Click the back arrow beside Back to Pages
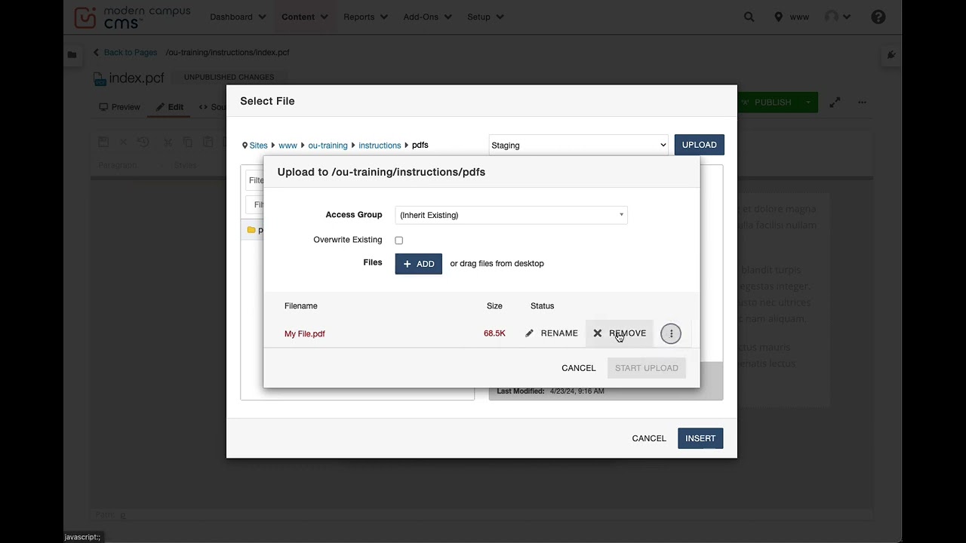Screen dimensions: 966x543 (x=96, y=53)
